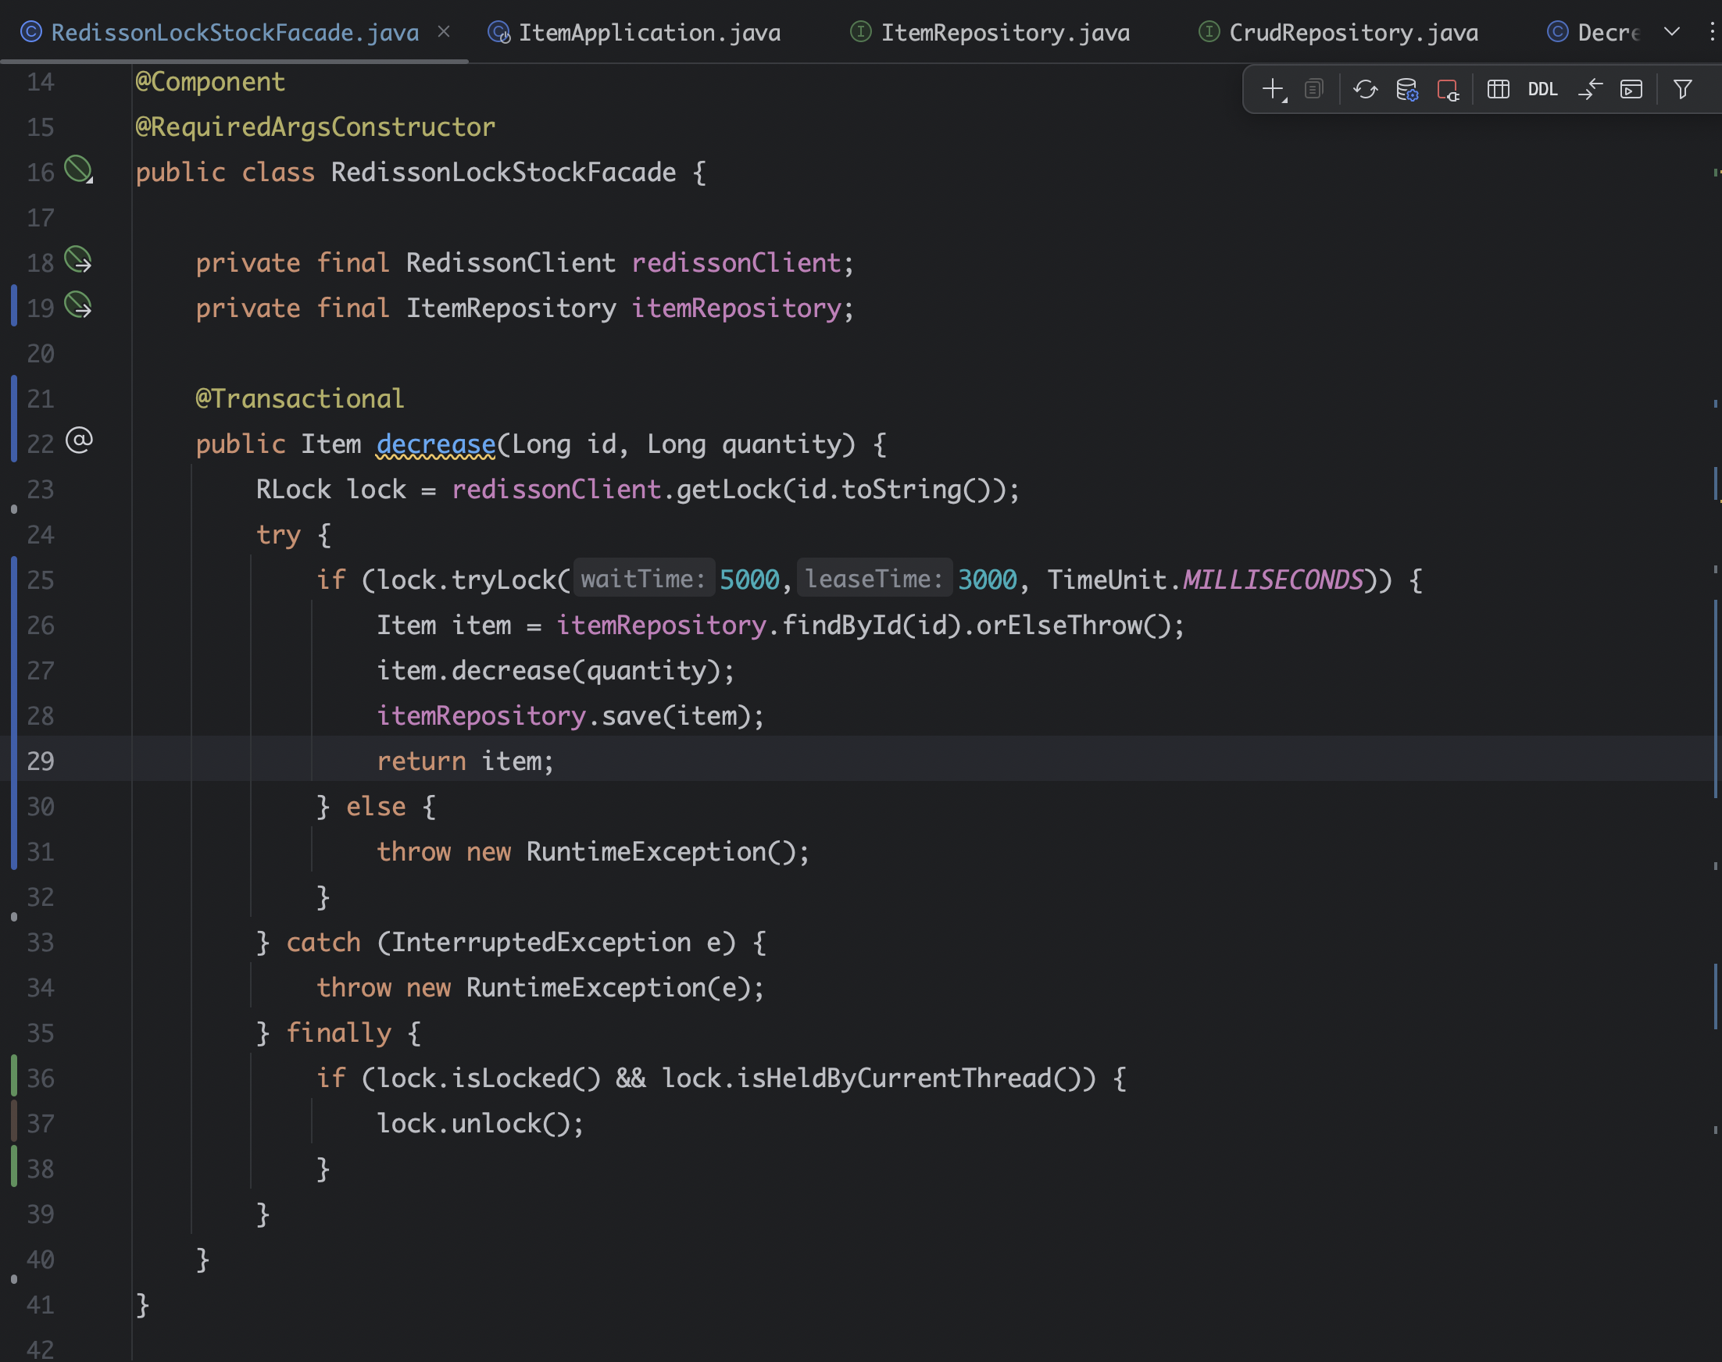The height and width of the screenshot is (1362, 1722).
Task: Switch to ItemApplication.java tab
Action: [648, 33]
